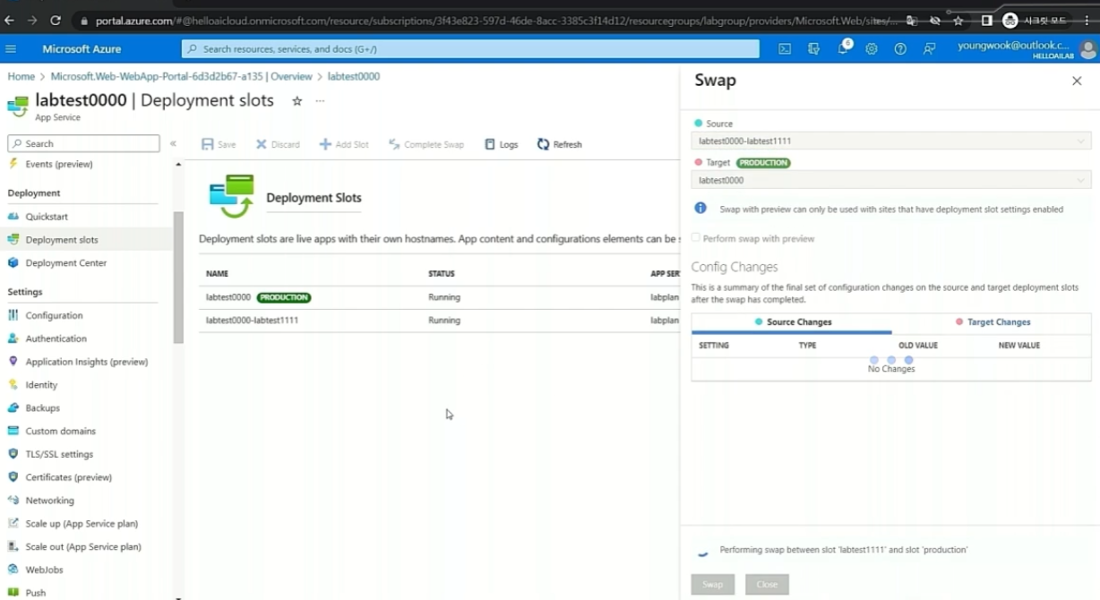Open the Help question mark icon
1100x600 pixels.
(x=900, y=49)
